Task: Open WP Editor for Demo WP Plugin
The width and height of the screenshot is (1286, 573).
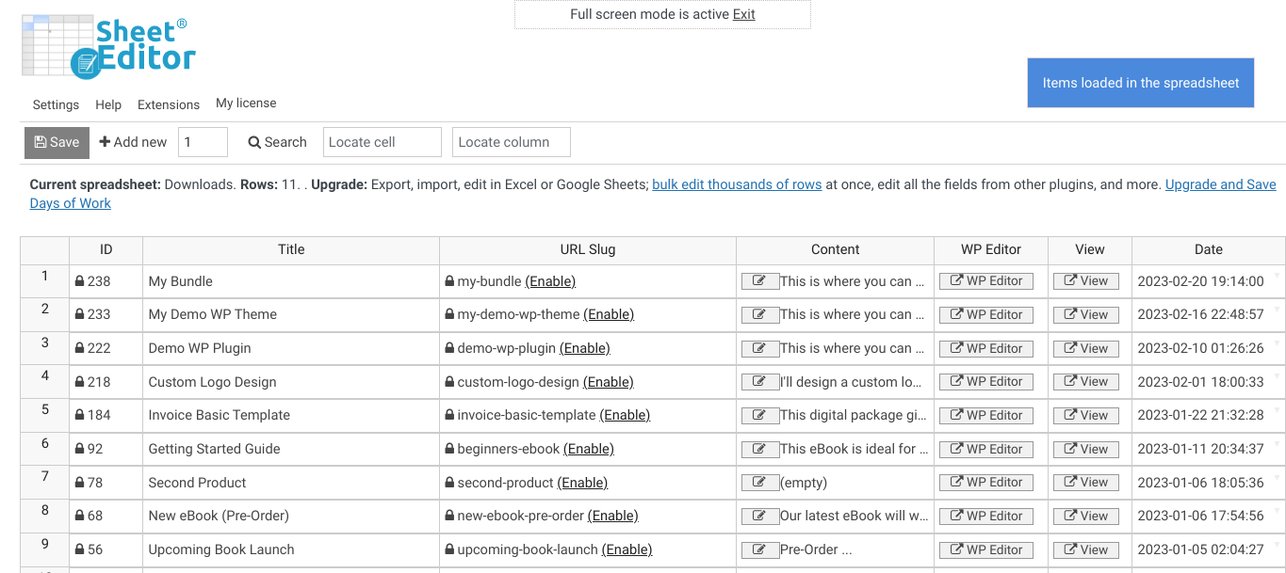Action: 985,348
